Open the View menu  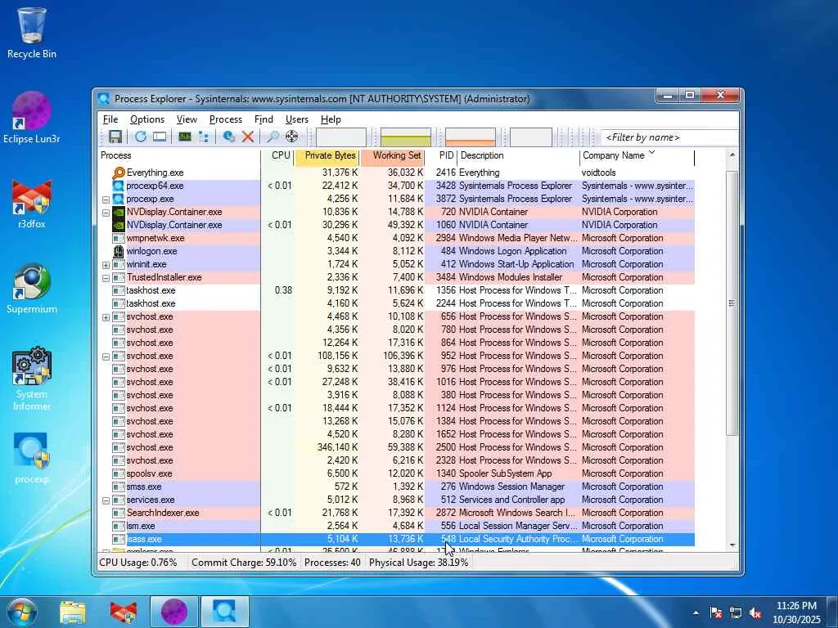187,119
